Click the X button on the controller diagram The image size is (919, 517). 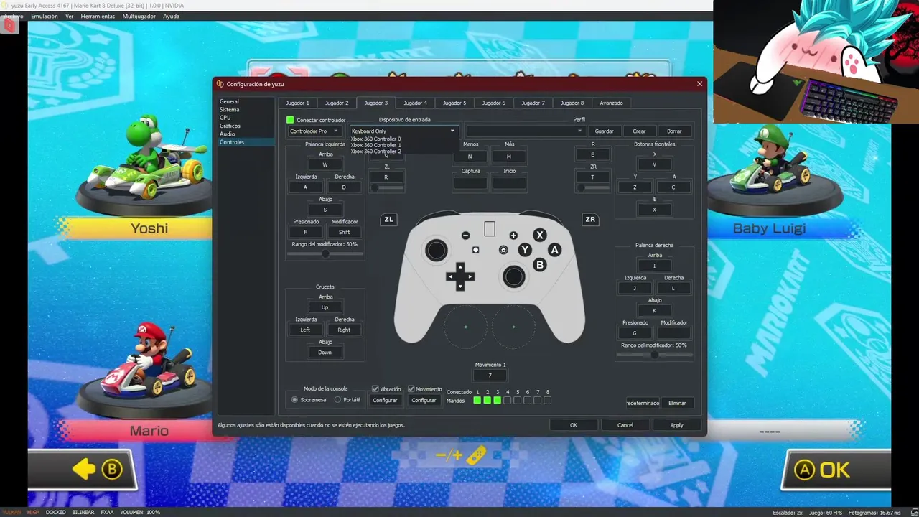coord(540,235)
